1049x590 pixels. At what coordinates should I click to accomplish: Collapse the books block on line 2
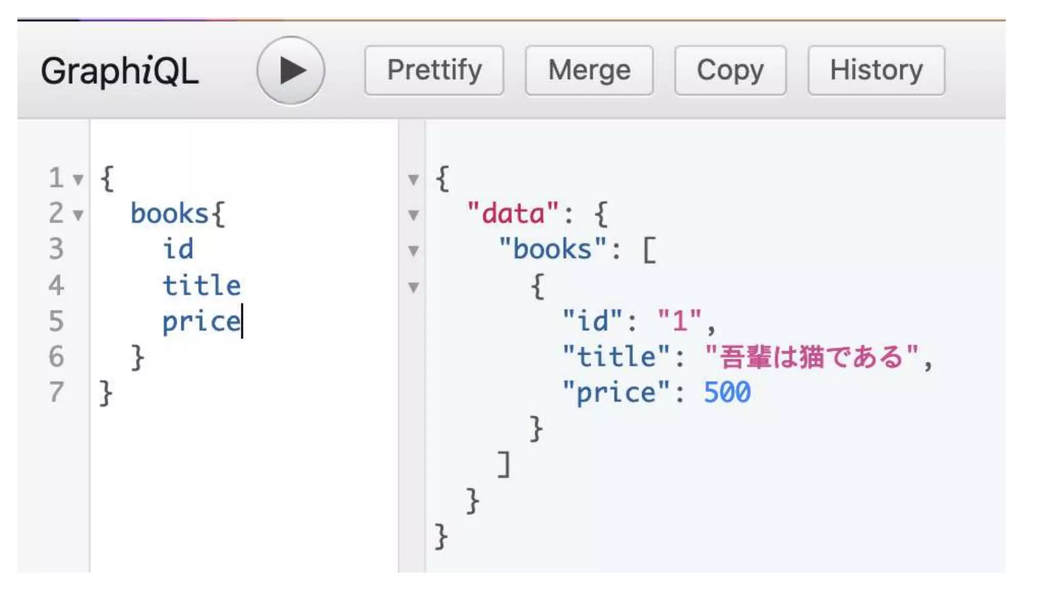[x=78, y=215]
